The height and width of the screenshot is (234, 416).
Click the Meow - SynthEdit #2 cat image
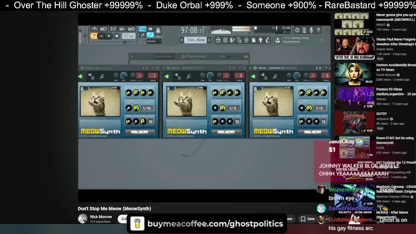coord(273,102)
